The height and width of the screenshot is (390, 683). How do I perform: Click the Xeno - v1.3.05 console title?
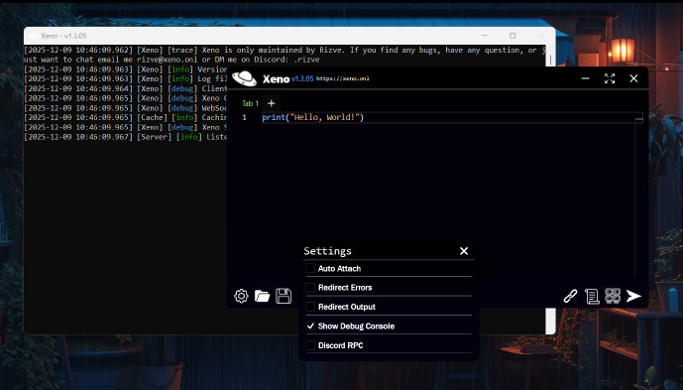pyautogui.click(x=63, y=36)
